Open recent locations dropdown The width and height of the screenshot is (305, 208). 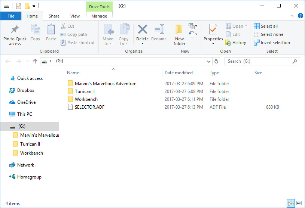[27, 61]
